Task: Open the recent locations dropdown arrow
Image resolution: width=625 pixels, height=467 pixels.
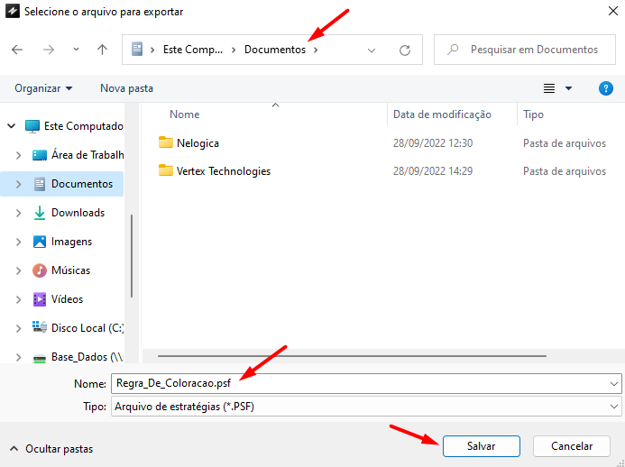Action: 76,50
